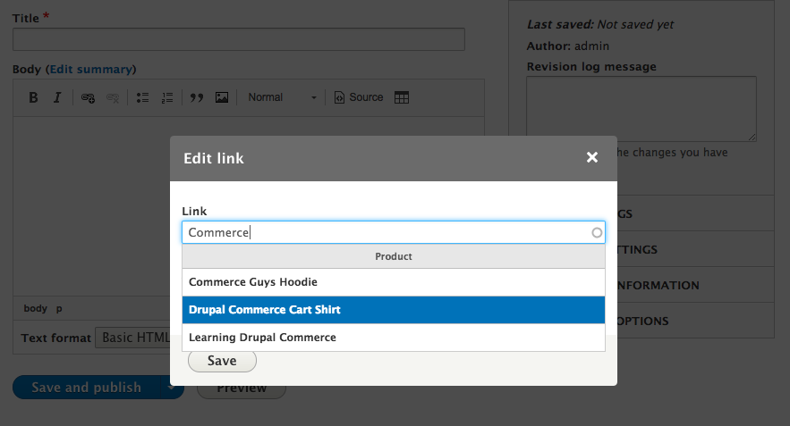
Task: Open the Text format select box
Action: pyautogui.click(x=134, y=338)
